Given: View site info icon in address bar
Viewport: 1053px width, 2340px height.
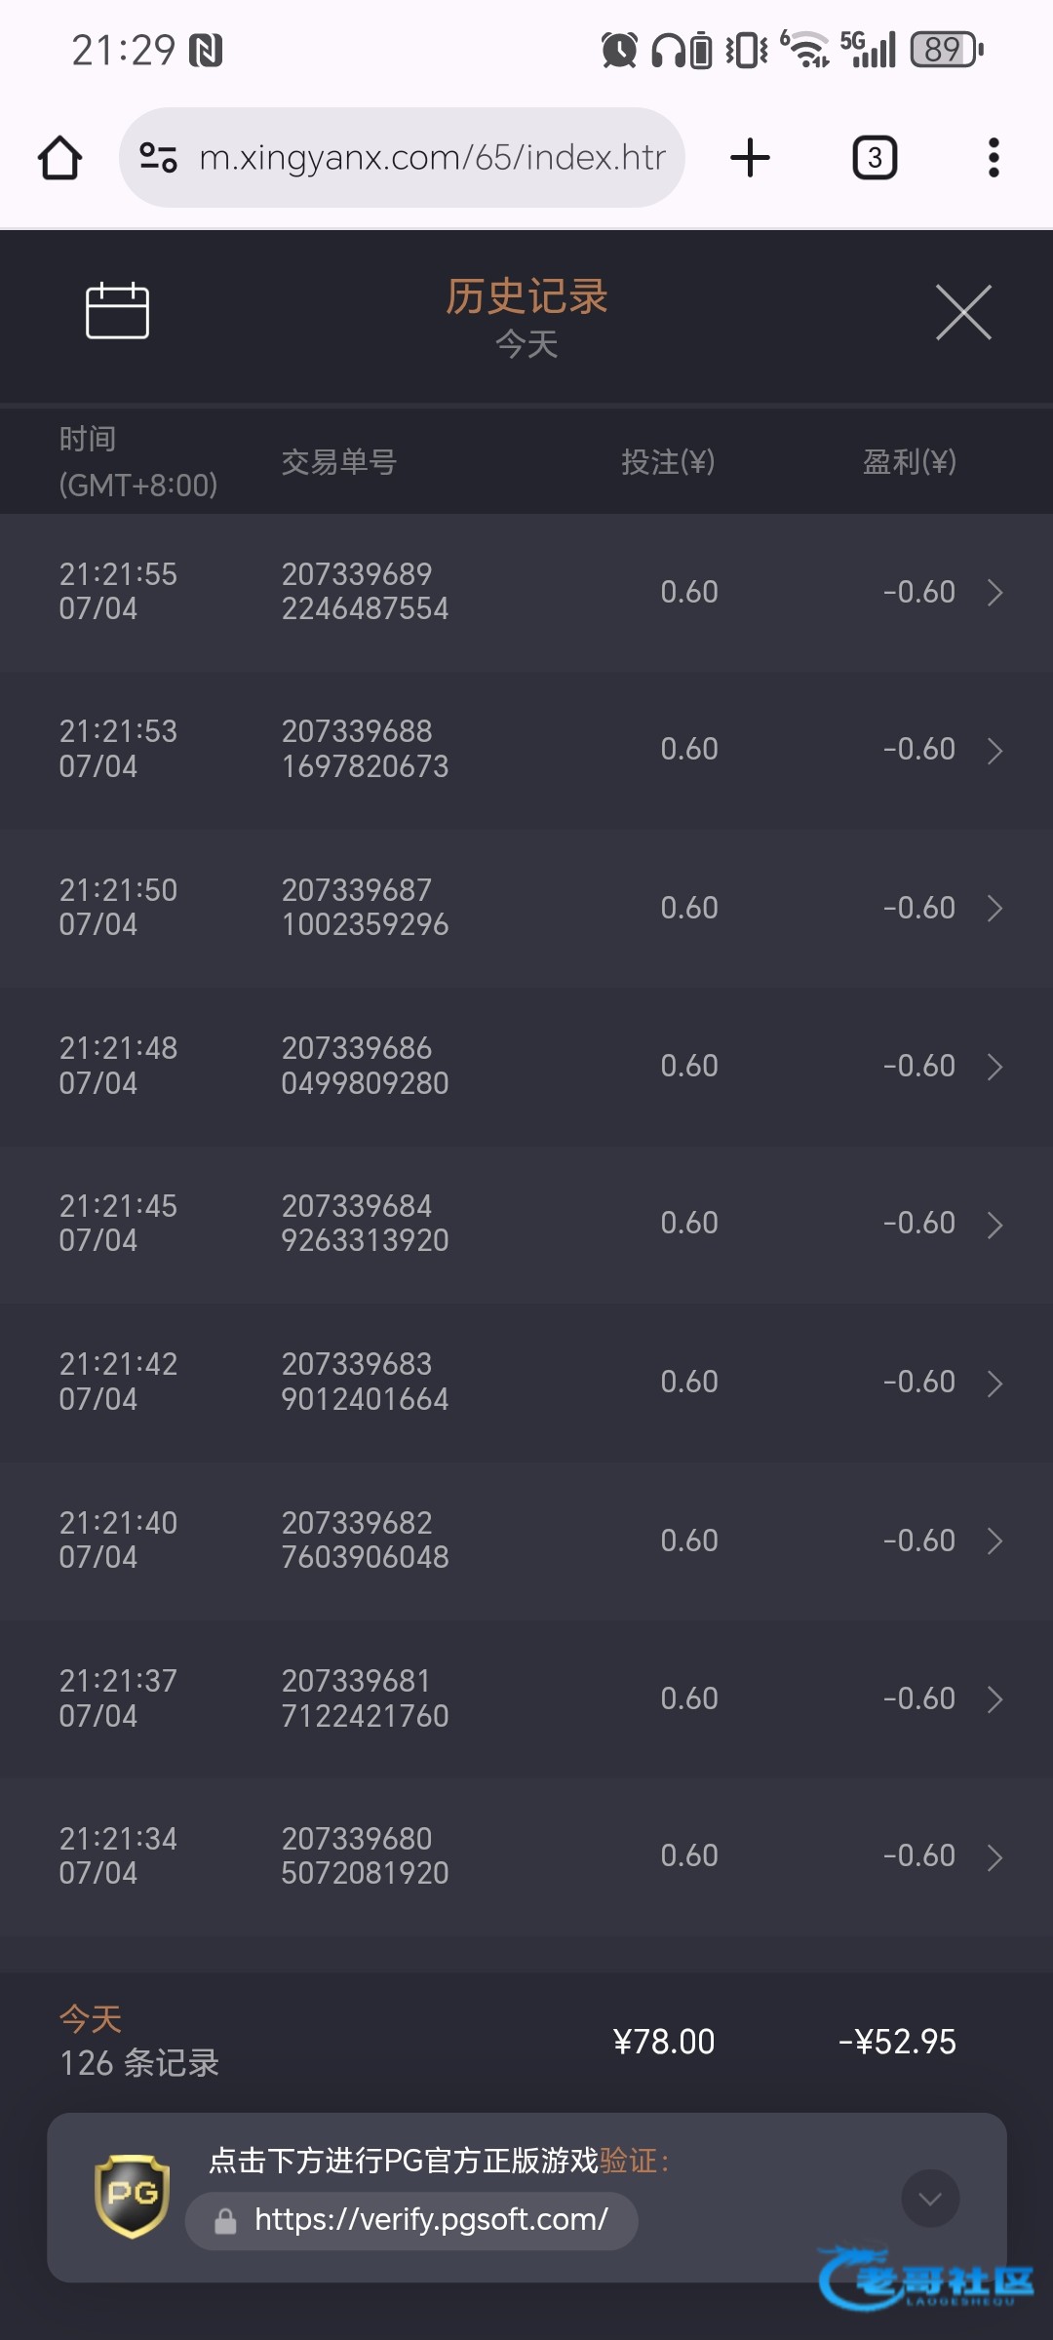Looking at the screenshot, I should tap(158, 157).
